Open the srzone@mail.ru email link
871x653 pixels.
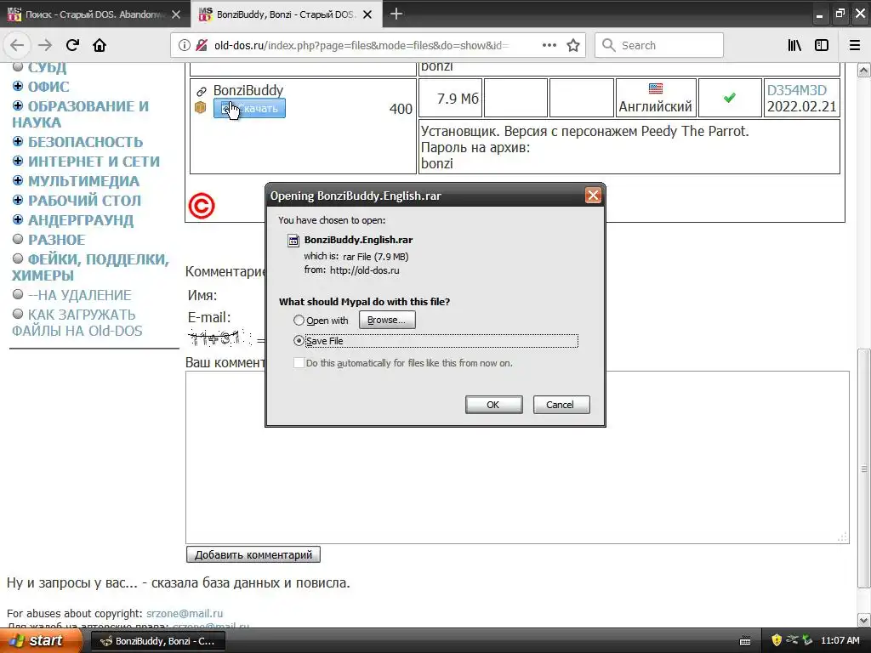pyautogui.click(x=185, y=614)
